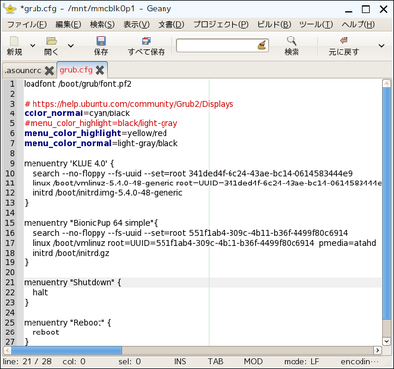Image resolution: width=394 pixels, height=369 pixels.
Task: Open the ファイル (File) menu
Action: pyautogui.click(x=28, y=25)
